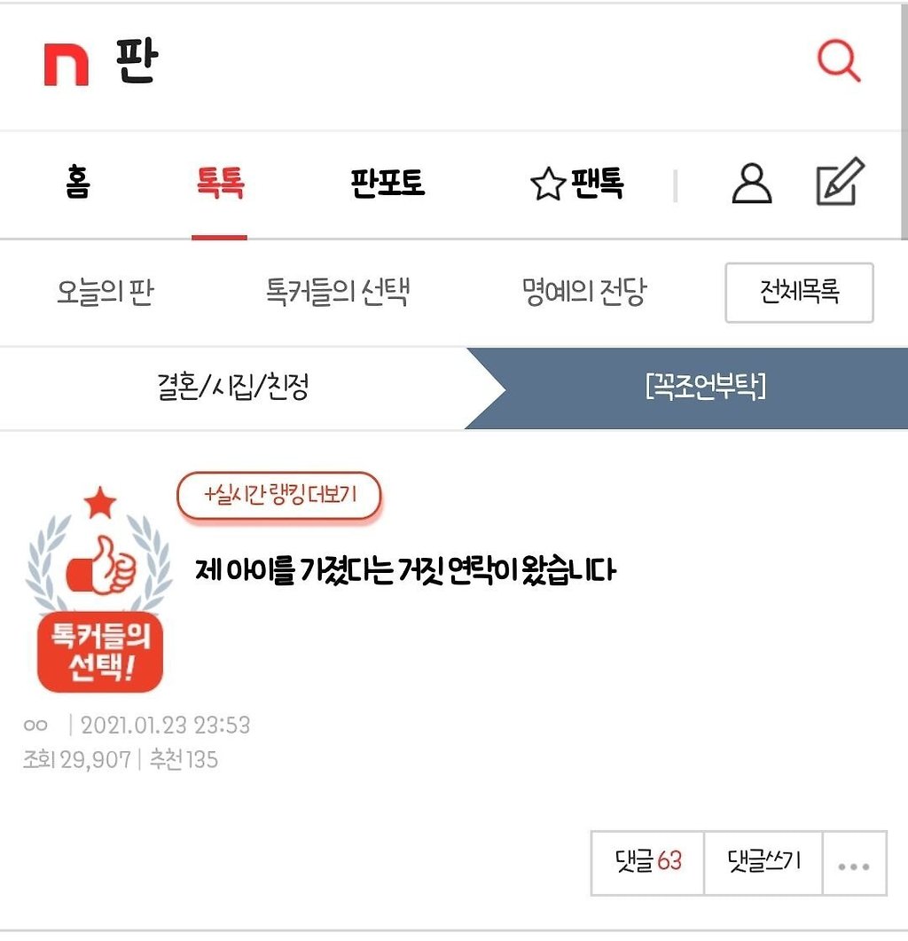Click the star icon beside 팬톡
908x941 pixels.
547,184
